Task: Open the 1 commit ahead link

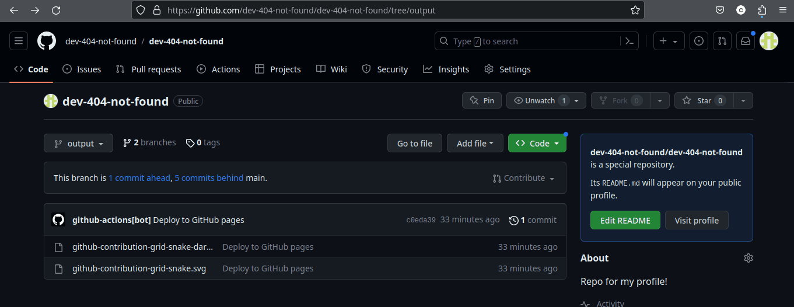Action: [x=139, y=178]
